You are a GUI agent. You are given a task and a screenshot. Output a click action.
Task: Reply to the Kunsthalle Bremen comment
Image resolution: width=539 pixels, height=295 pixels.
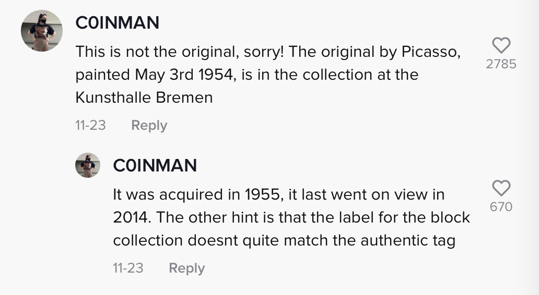(x=149, y=125)
